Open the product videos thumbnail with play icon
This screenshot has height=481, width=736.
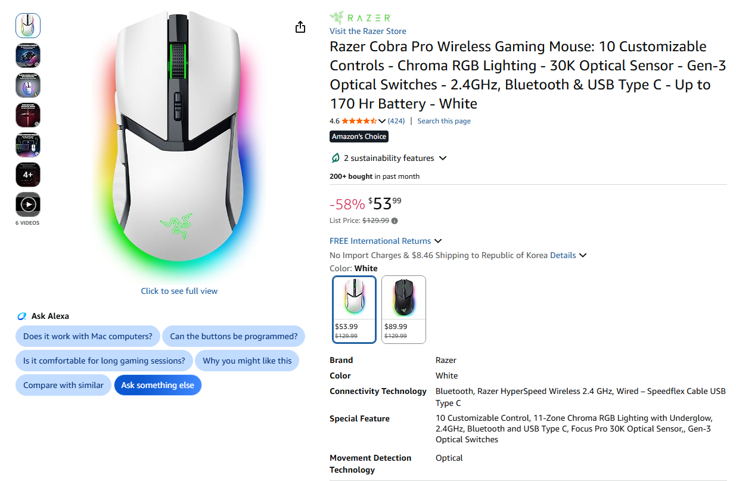point(28,204)
